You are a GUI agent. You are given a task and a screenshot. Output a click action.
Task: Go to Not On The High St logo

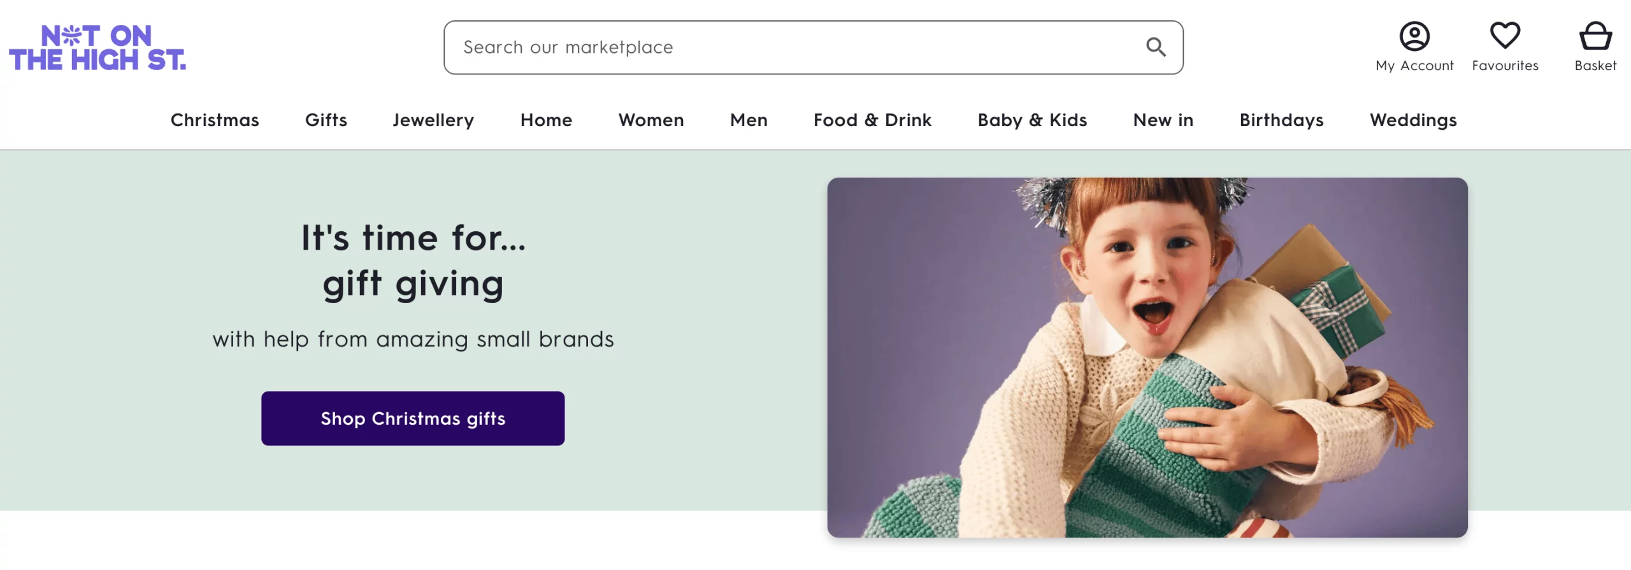click(97, 48)
